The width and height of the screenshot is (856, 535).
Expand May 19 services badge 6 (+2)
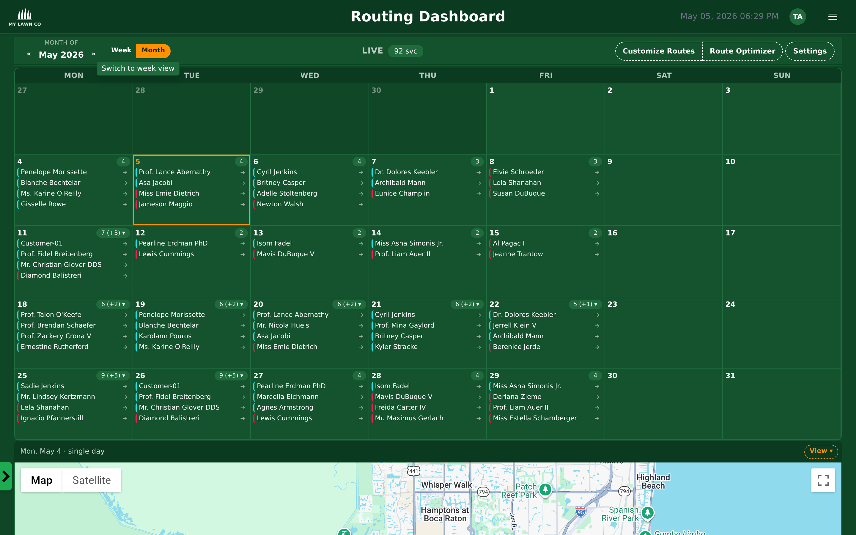tap(231, 304)
